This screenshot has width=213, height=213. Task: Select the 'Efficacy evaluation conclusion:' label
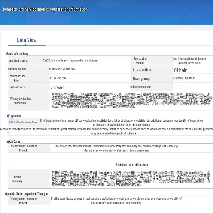(x=20, y=101)
